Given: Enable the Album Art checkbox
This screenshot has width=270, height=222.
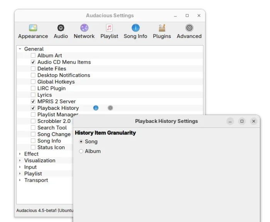Looking at the screenshot, I should coord(33,56).
